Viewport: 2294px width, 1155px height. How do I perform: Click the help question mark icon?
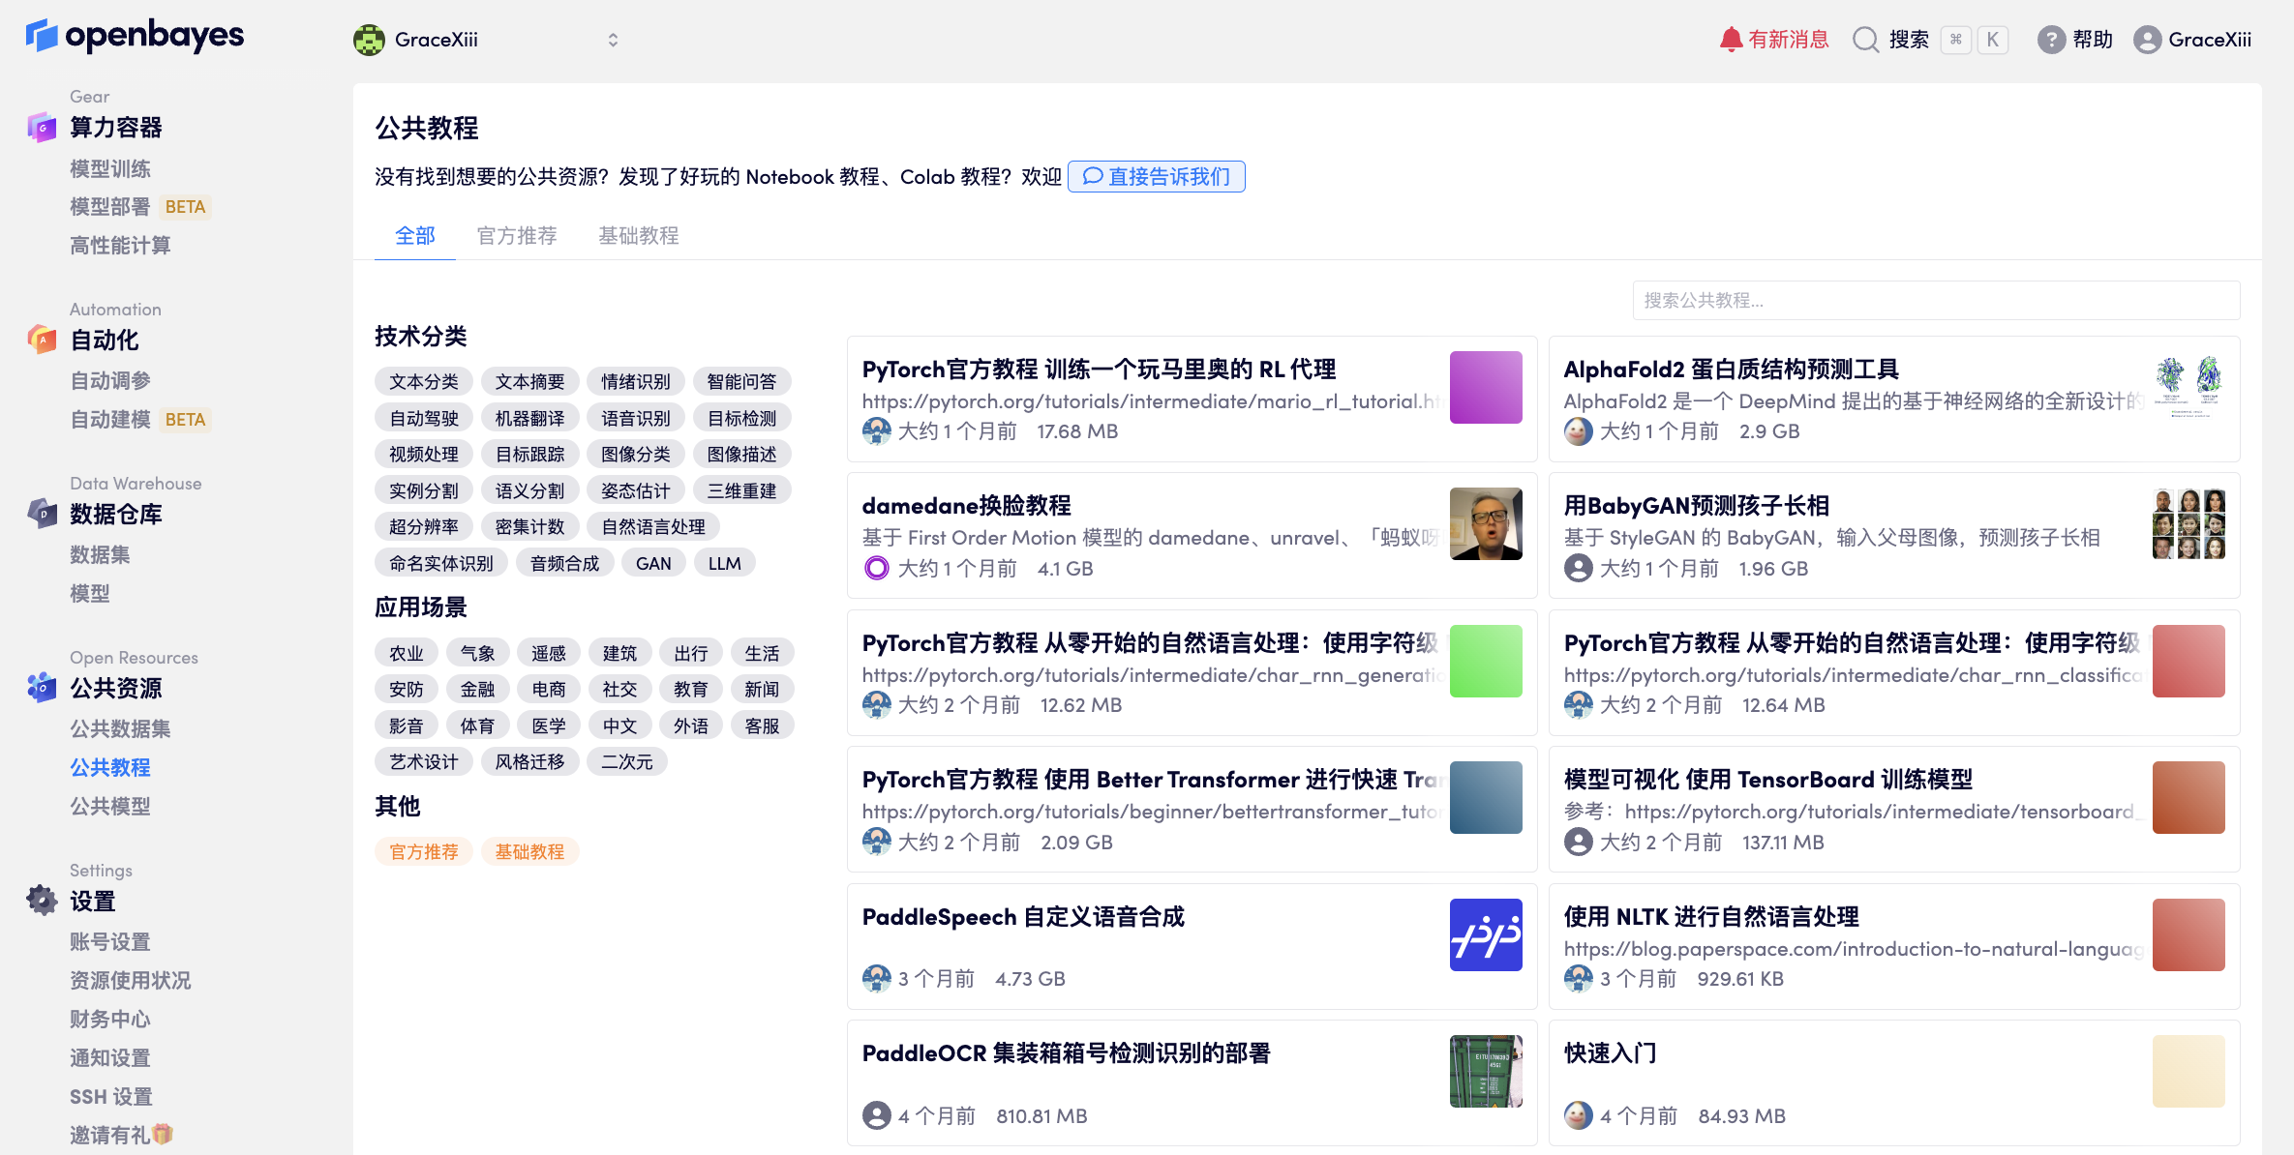[x=2051, y=40]
